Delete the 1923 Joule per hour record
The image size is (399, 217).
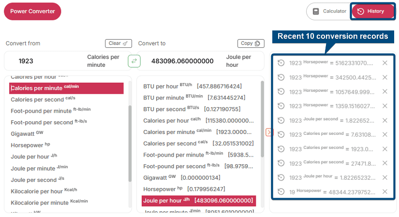[x=385, y=177]
